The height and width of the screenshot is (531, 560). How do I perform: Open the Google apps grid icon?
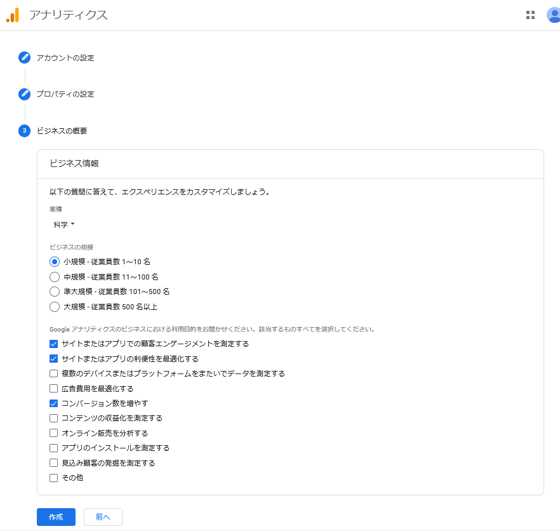pos(530,15)
